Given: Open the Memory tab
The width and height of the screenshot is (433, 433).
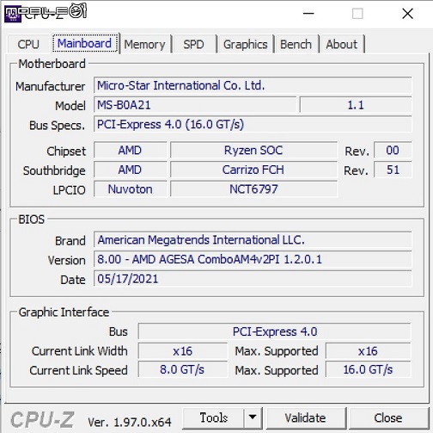Looking at the screenshot, I should (x=144, y=45).
